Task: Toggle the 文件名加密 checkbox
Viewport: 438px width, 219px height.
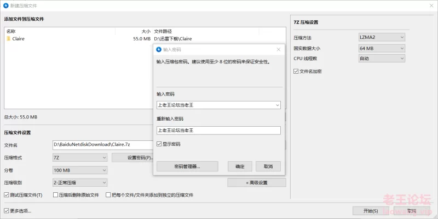Action: 296,72
